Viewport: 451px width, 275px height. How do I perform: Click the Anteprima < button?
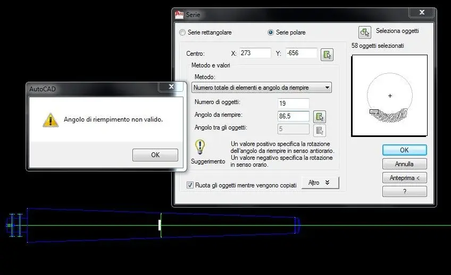[x=404, y=178]
